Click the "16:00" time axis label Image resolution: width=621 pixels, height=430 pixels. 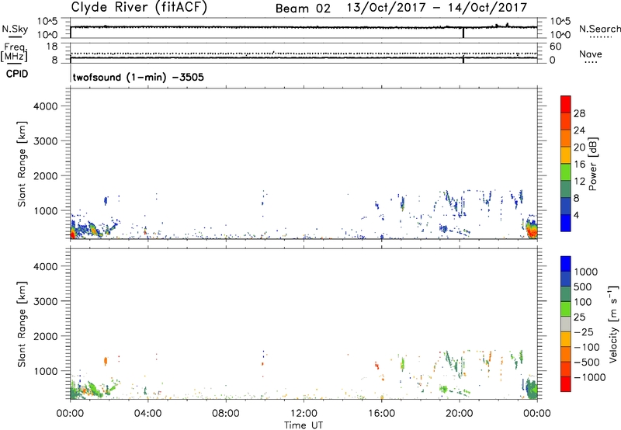[x=381, y=414]
